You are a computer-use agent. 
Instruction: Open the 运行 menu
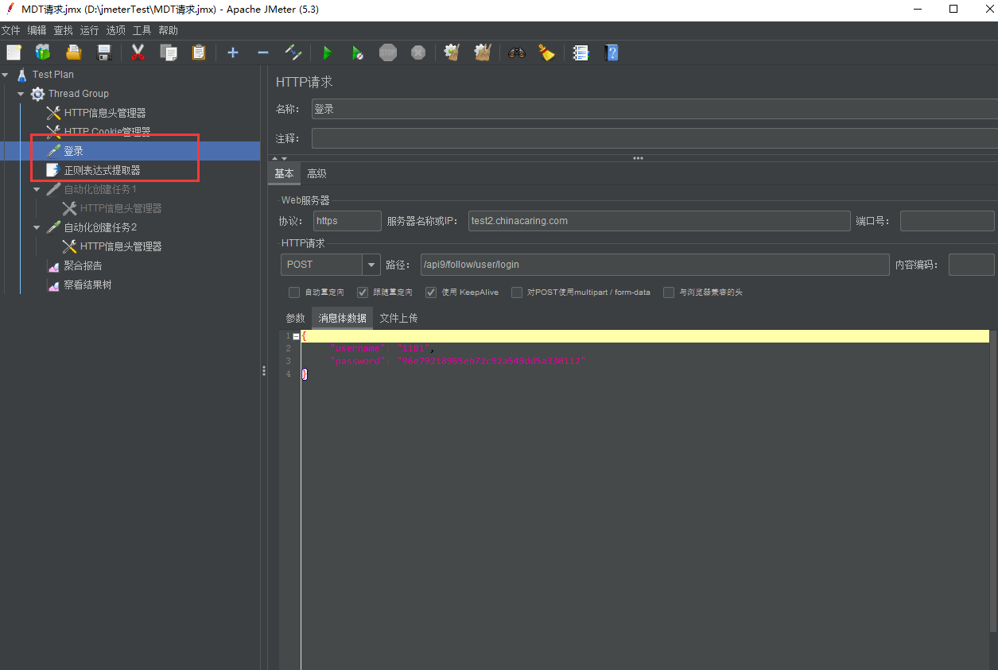click(x=89, y=30)
